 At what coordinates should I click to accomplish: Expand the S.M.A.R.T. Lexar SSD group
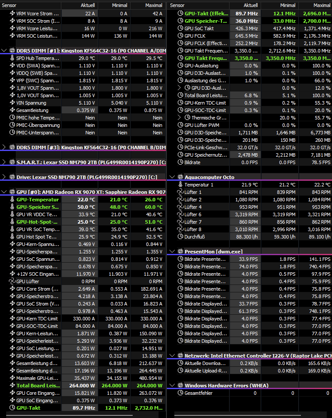point(4,162)
